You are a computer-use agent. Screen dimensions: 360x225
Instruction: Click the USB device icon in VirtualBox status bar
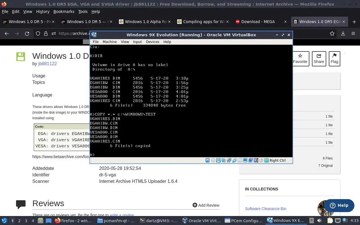(234, 160)
